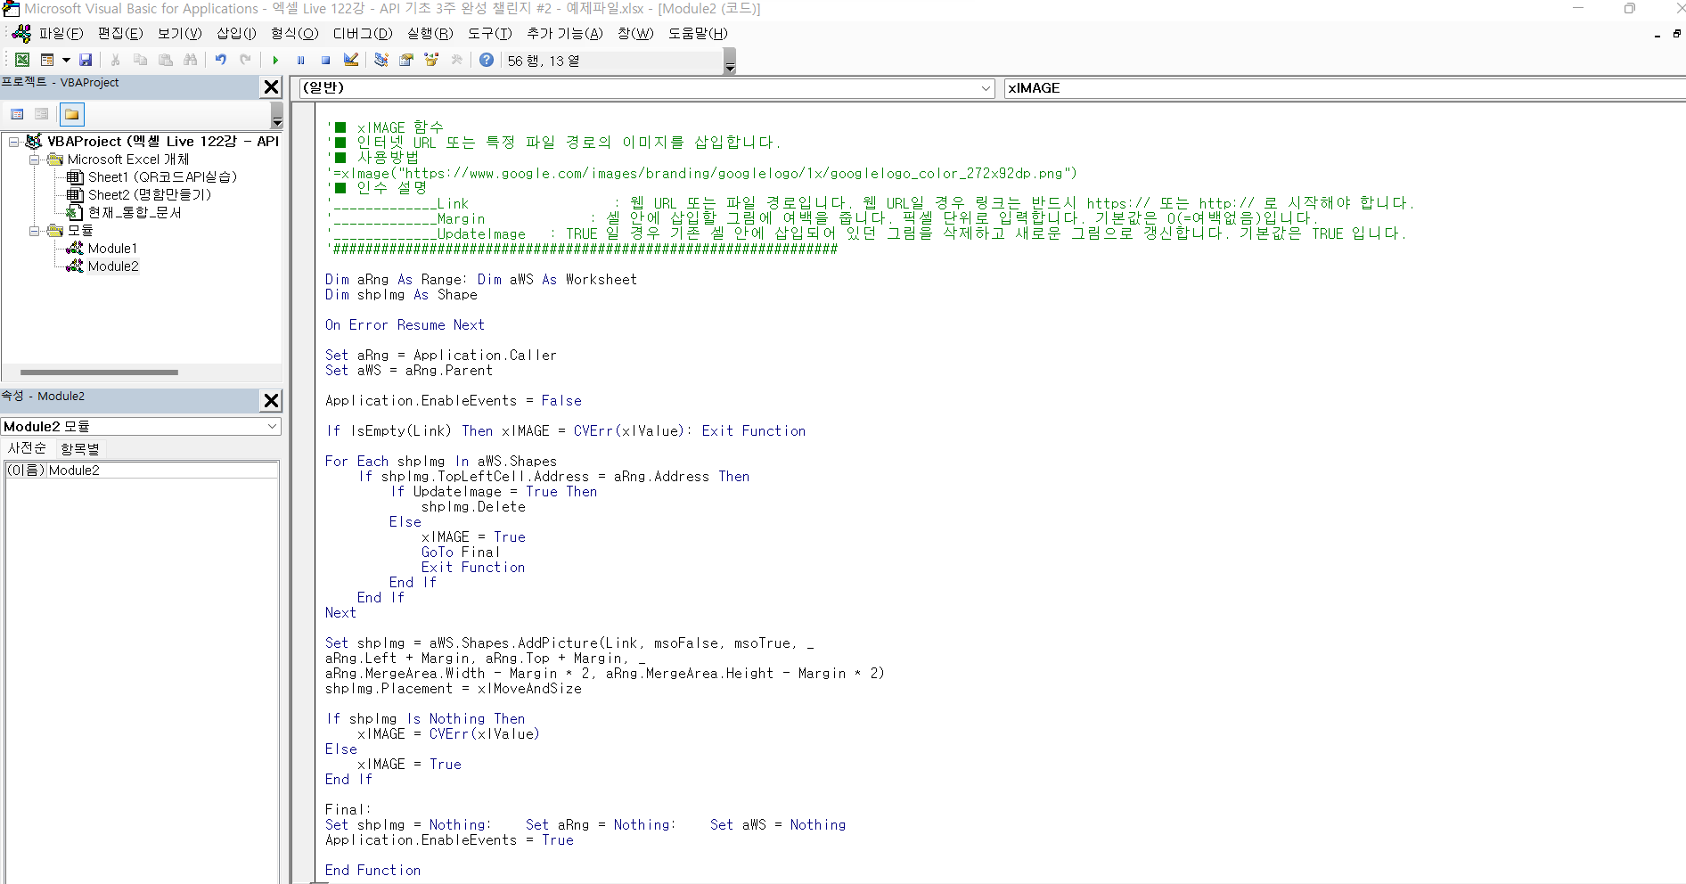This screenshot has height=884, width=1686.
Task: Click the View Object icon in Project pane
Action: [41, 114]
